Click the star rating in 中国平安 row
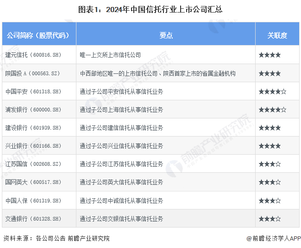This screenshot has width=301, height=248. click(x=273, y=91)
